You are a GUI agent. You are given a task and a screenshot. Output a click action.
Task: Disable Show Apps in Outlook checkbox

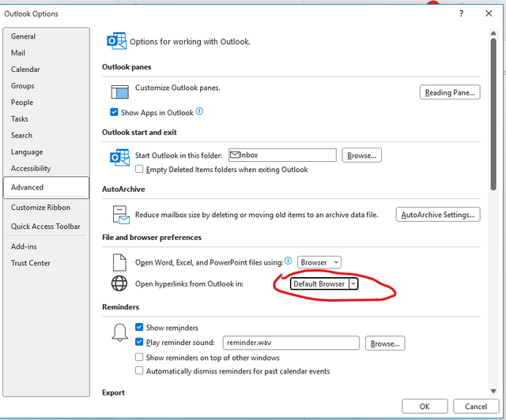tap(114, 112)
